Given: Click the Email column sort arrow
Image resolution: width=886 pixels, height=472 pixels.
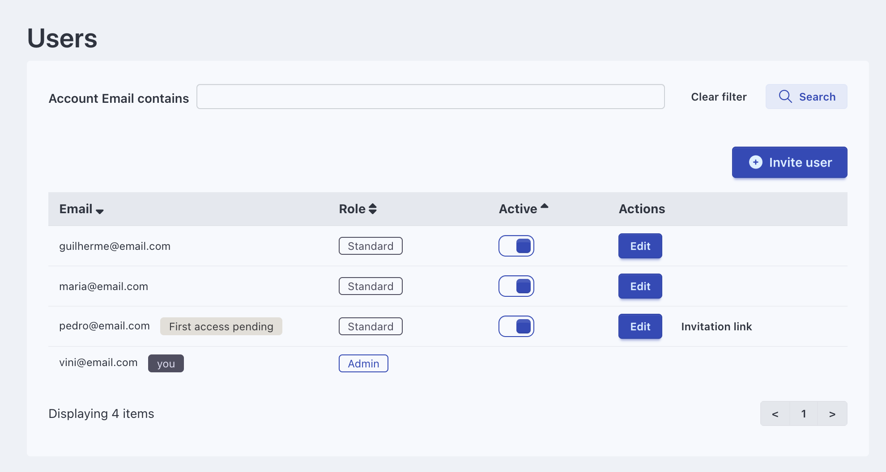Looking at the screenshot, I should tap(100, 211).
